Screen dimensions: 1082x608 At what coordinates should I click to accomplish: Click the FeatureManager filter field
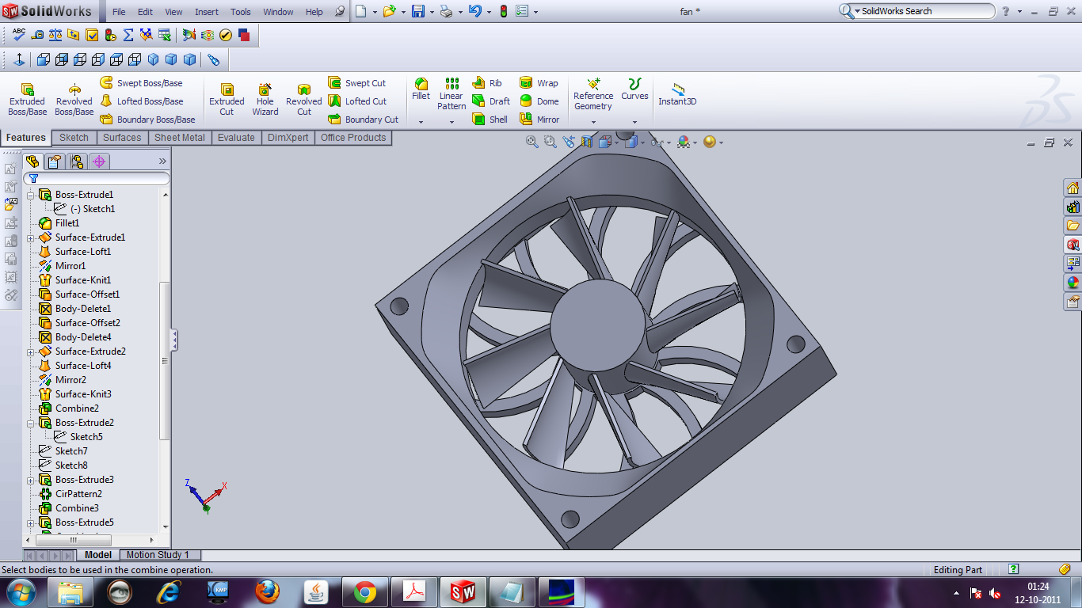click(x=97, y=179)
